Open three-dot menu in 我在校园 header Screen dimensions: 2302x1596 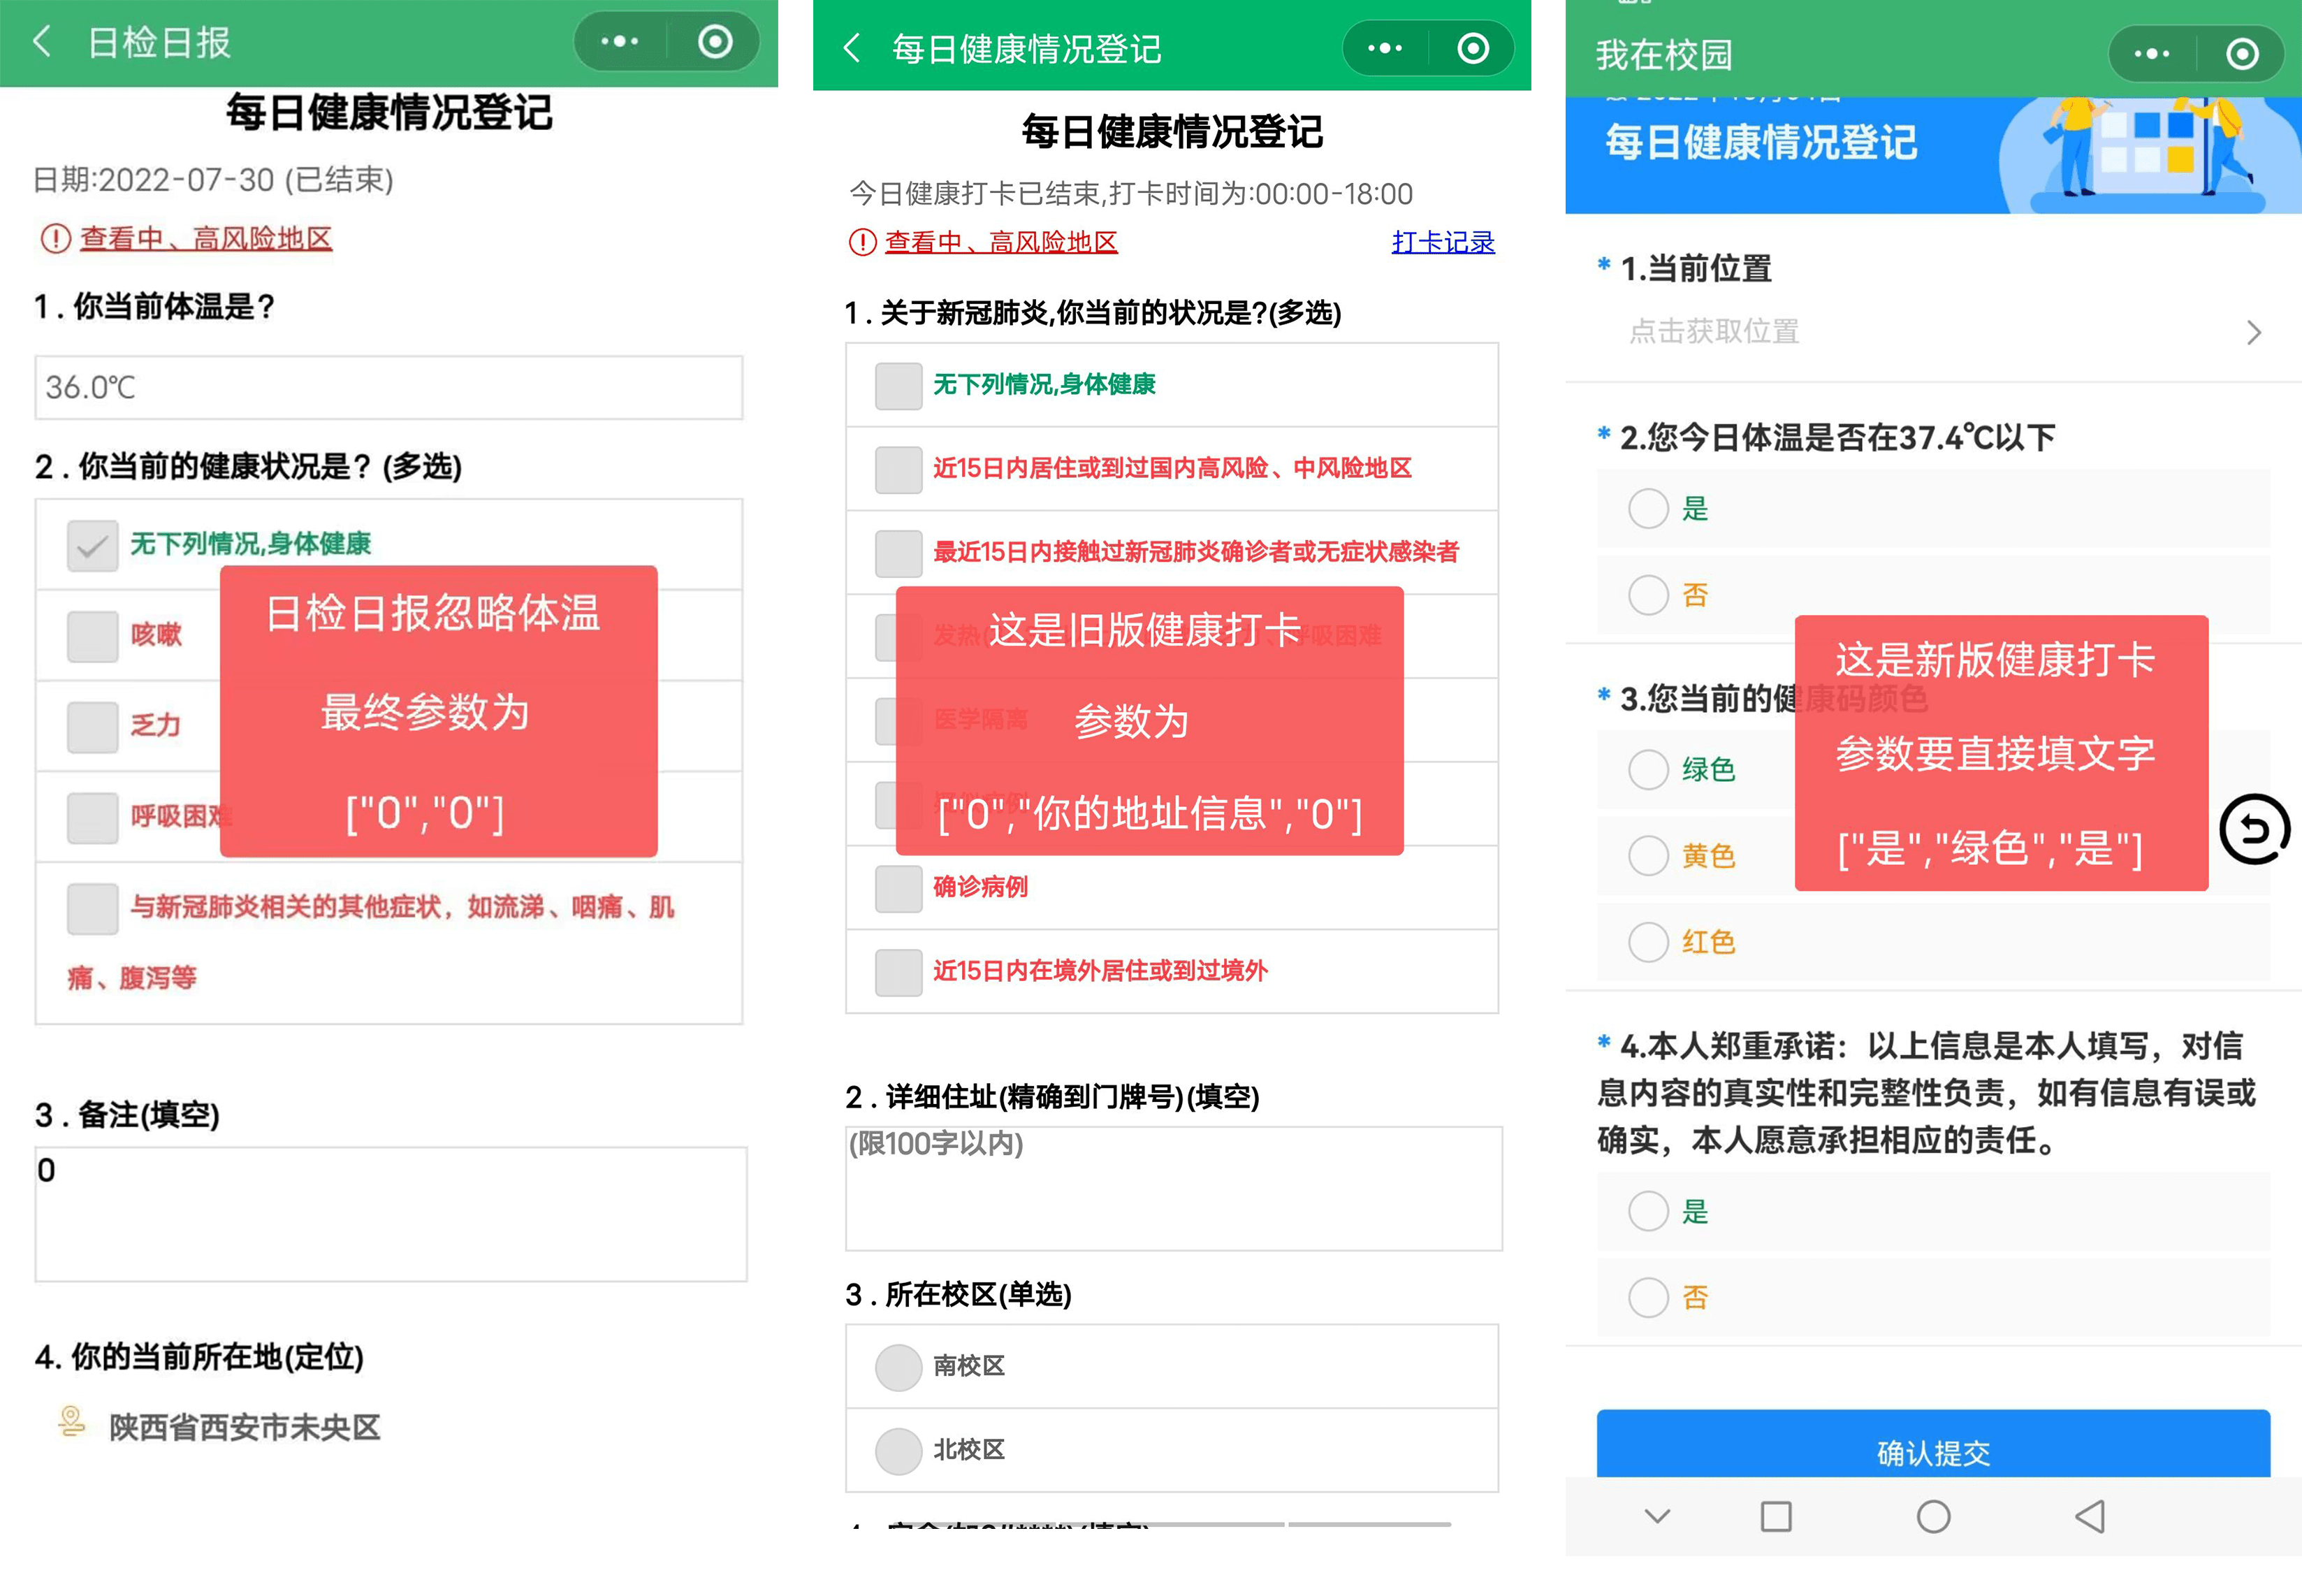2151,54
